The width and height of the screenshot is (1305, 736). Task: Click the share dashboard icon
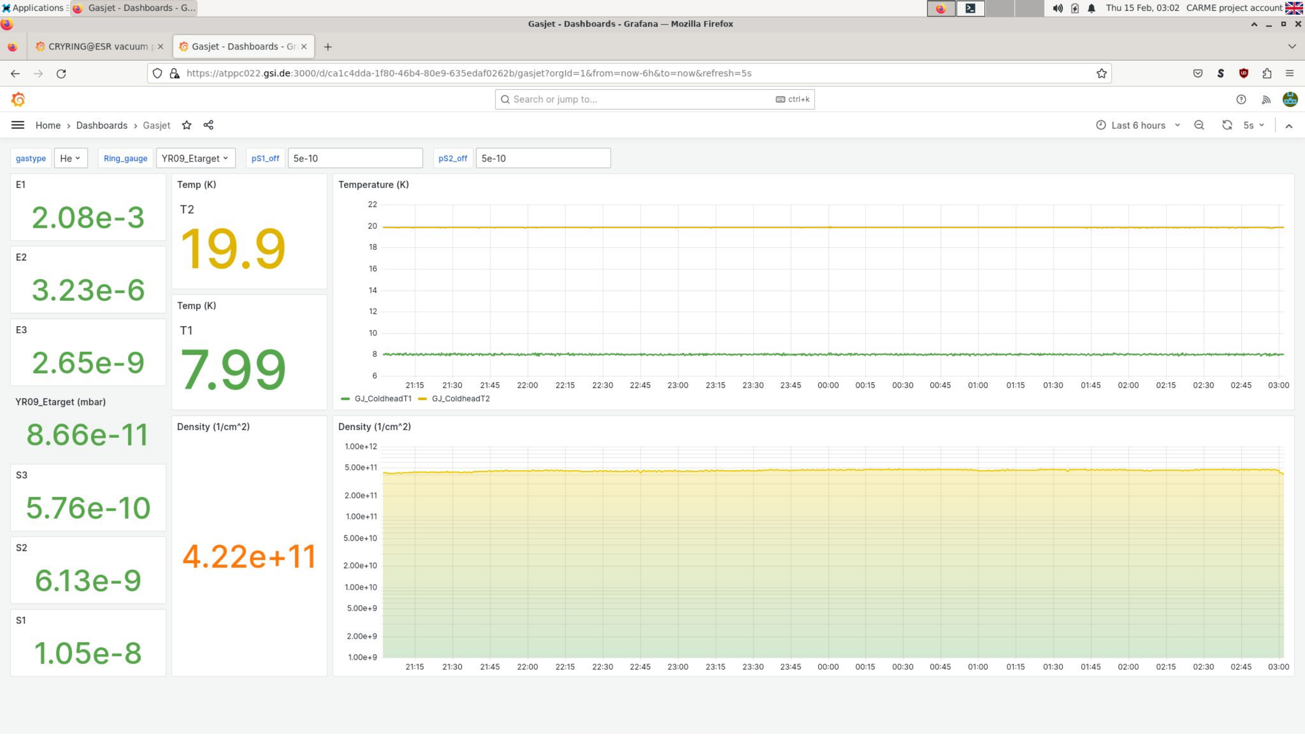point(208,125)
